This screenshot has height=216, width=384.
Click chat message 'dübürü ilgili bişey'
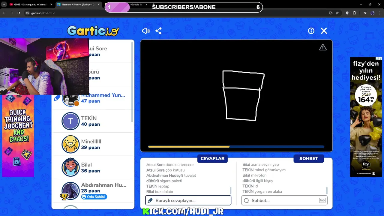tap(258, 181)
